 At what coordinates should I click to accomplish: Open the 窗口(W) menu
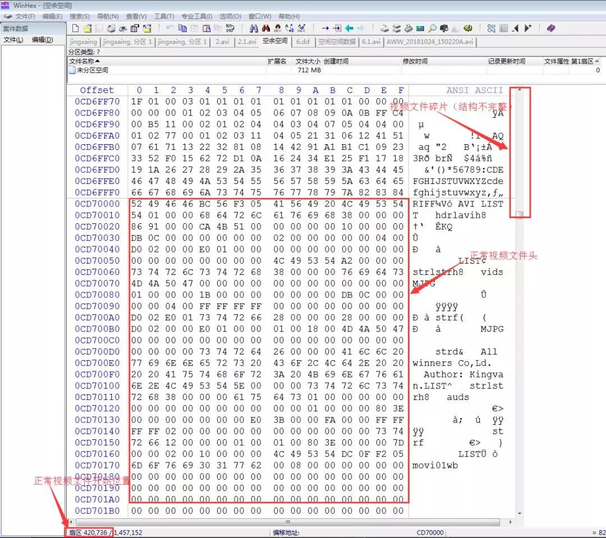point(260,16)
